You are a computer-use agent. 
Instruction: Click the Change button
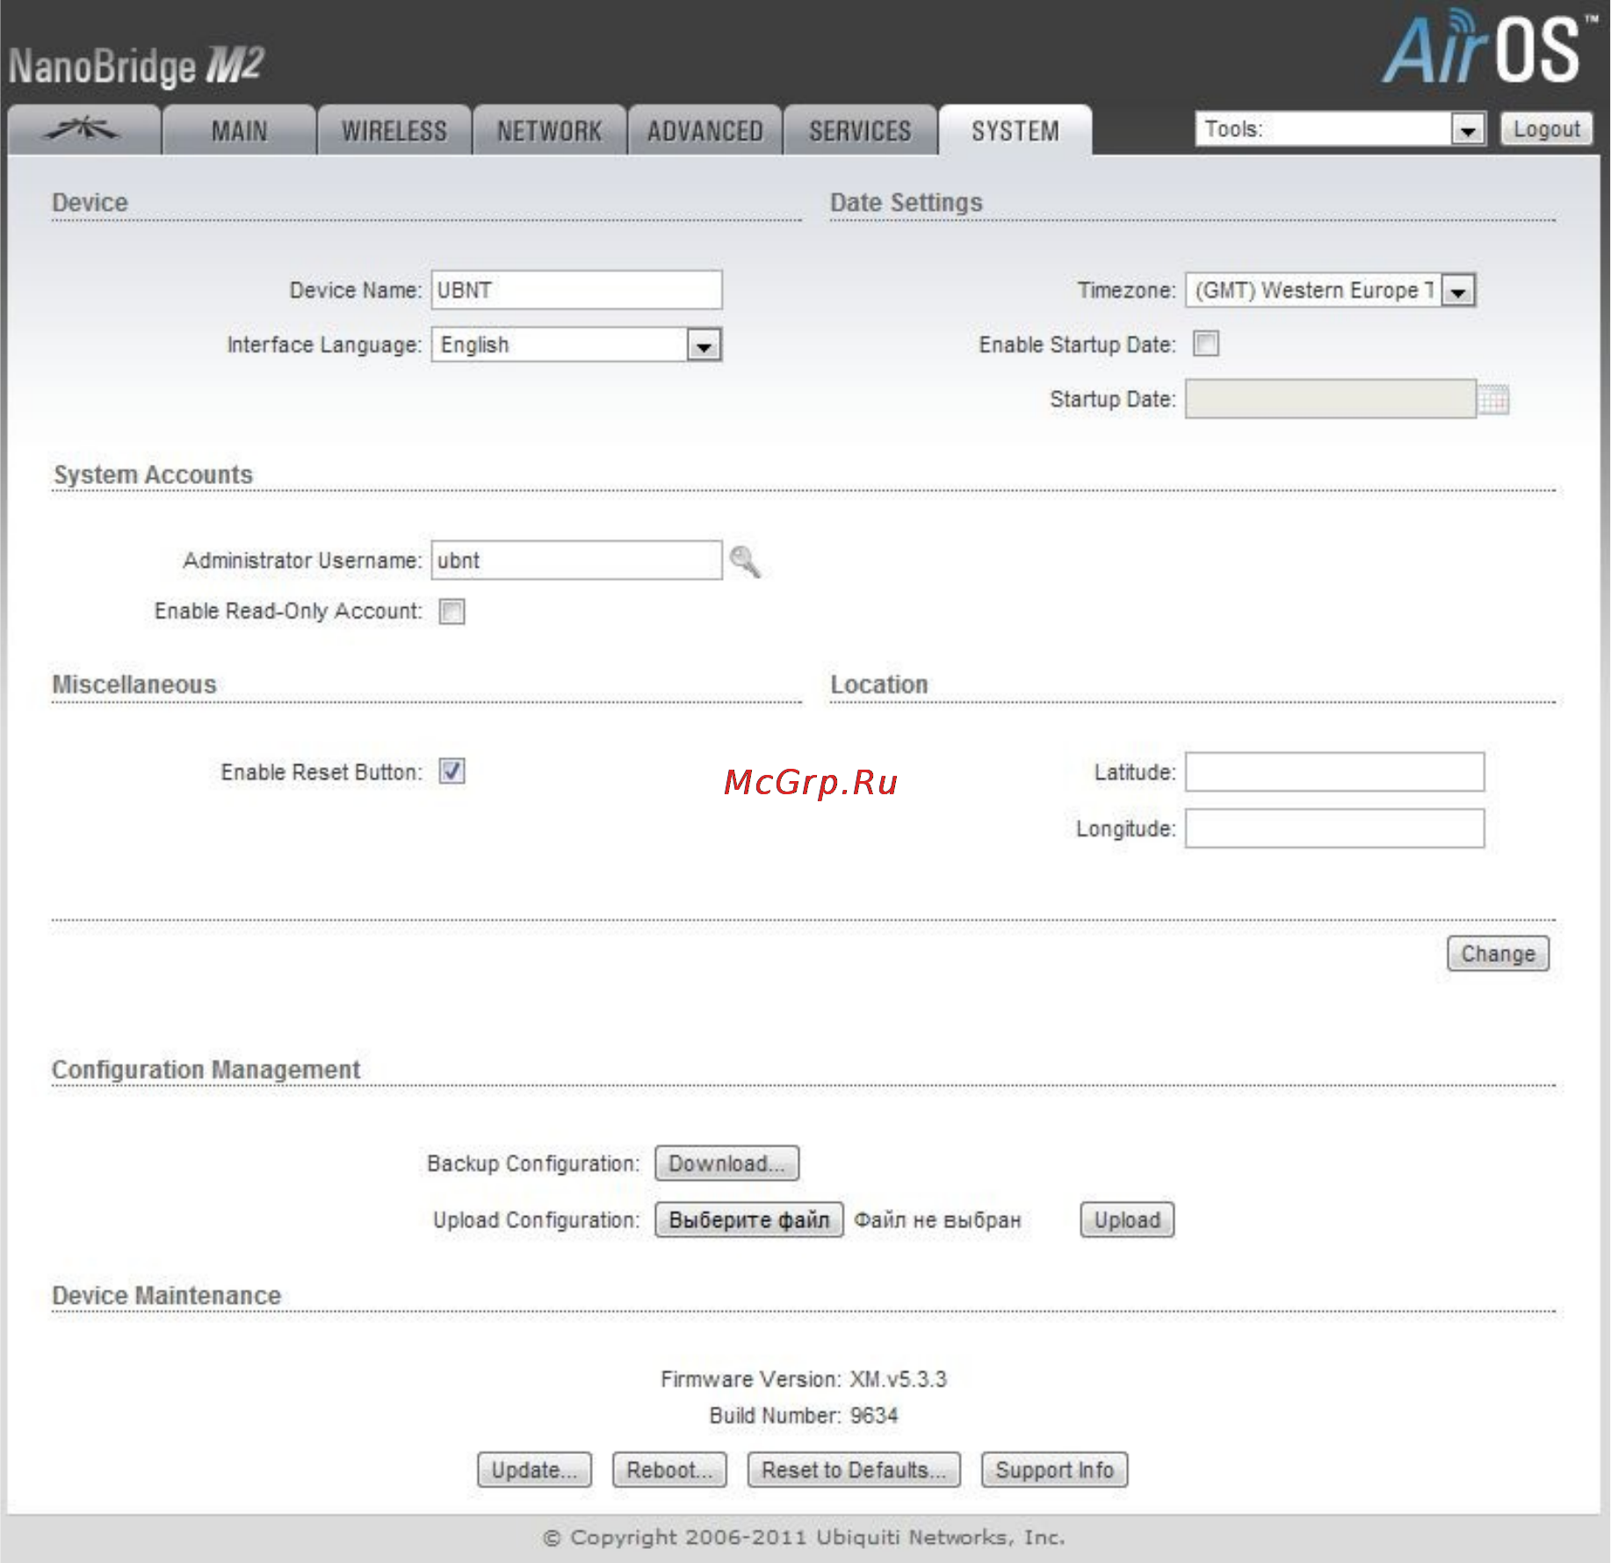coord(1498,953)
